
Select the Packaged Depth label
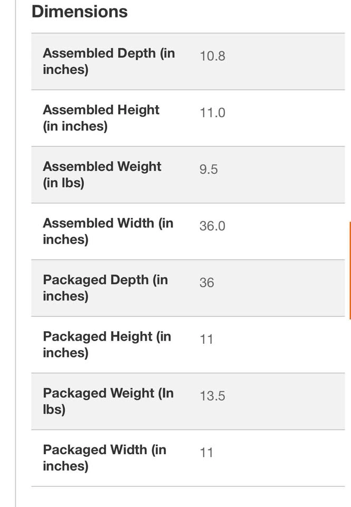pos(106,288)
